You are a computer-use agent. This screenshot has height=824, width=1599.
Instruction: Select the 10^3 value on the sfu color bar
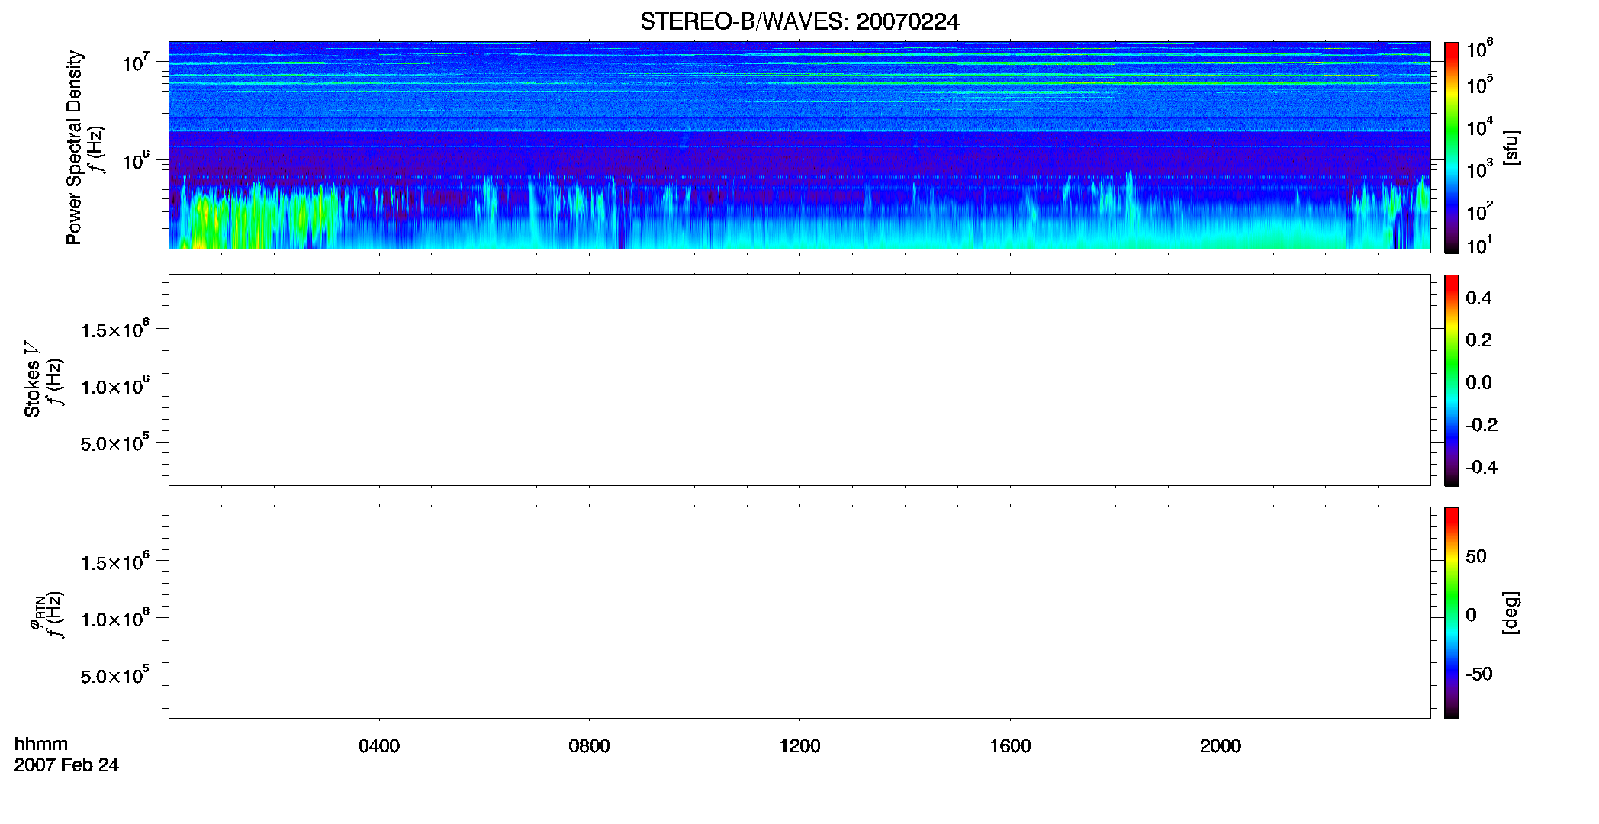(x=1480, y=169)
